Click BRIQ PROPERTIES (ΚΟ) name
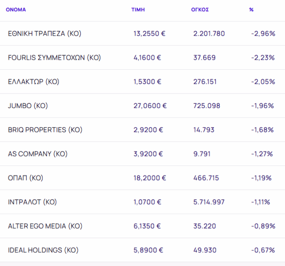 (x=45, y=130)
